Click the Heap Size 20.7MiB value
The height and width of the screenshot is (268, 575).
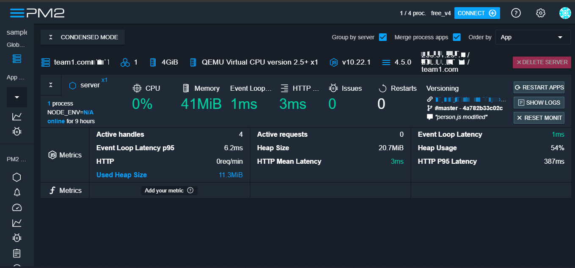click(391, 148)
